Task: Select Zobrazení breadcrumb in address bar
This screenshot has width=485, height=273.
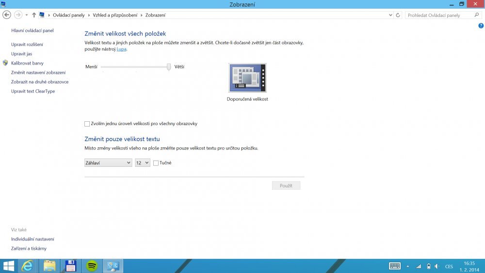Action: pyautogui.click(x=155, y=15)
